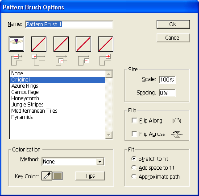Select the inner corner tile box

point(61,44)
